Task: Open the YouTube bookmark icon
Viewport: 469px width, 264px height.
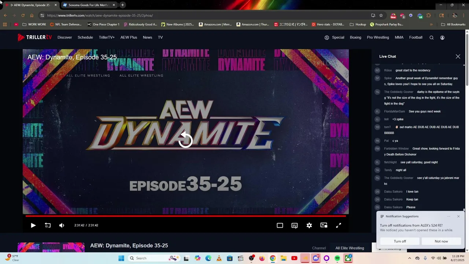Action: click(x=16, y=25)
